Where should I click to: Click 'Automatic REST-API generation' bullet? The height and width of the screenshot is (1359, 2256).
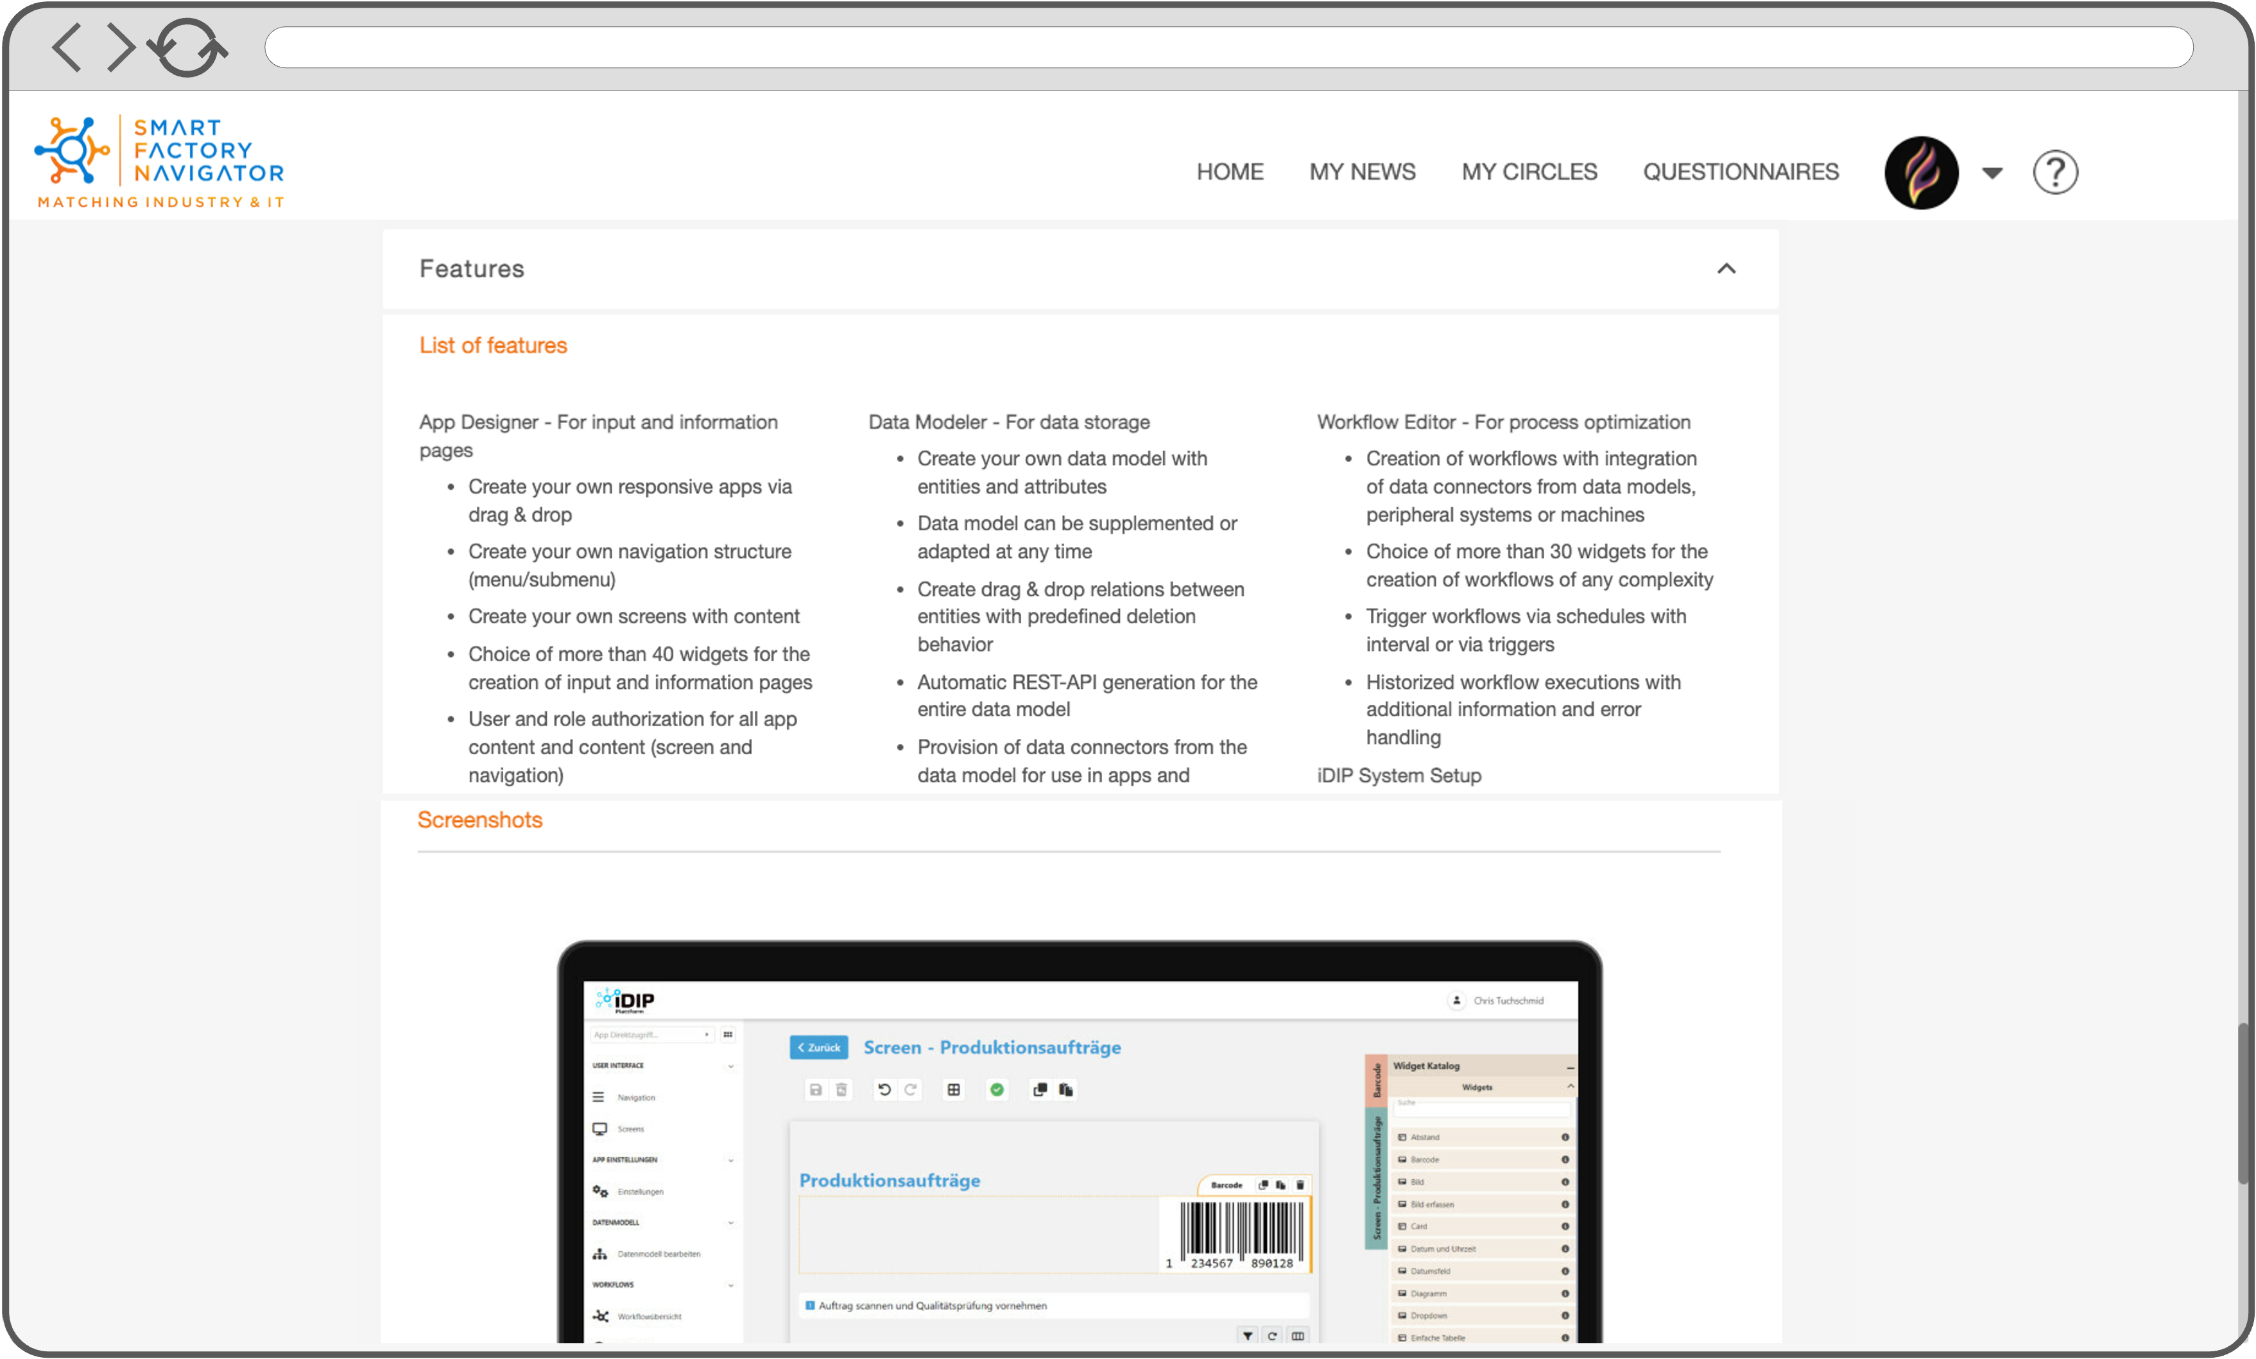(1087, 695)
